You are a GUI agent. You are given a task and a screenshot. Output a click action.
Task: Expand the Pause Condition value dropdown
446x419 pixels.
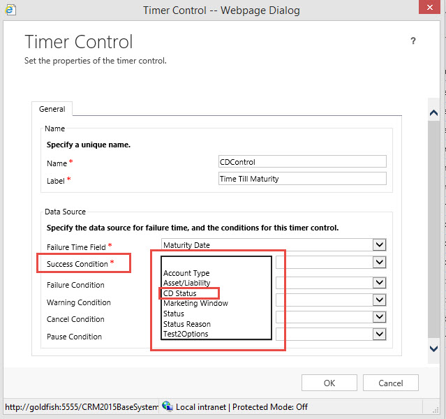(379, 335)
